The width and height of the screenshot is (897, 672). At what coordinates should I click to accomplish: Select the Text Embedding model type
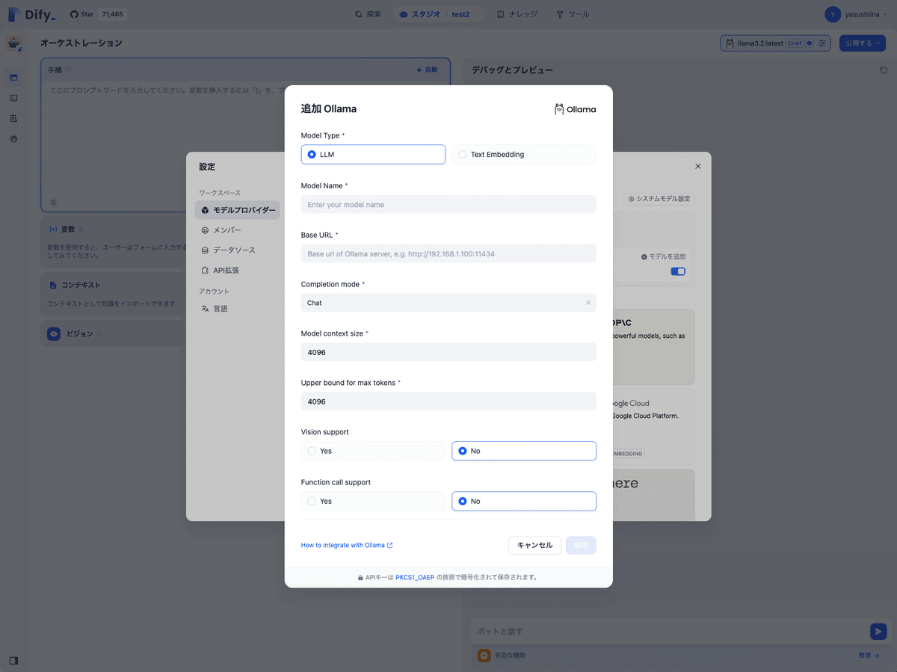pyautogui.click(x=524, y=154)
